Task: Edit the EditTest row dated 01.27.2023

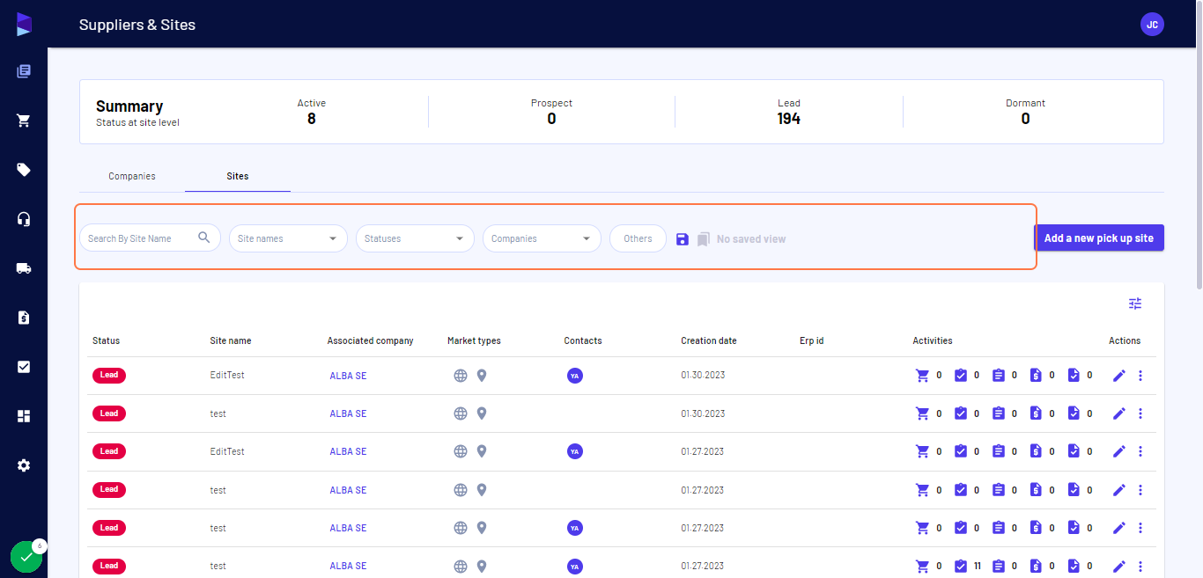Action: [x=1119, y=451]
